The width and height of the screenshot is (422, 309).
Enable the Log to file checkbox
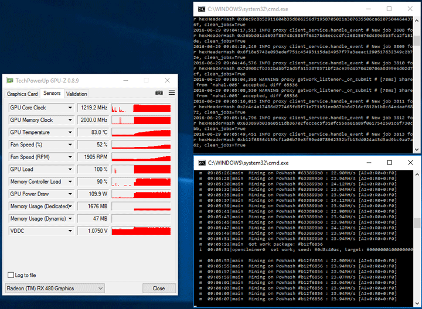pos(11,275)
